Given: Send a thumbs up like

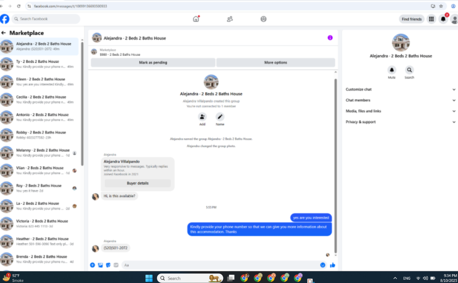Looking at the screenshot, I should [332, 265].
